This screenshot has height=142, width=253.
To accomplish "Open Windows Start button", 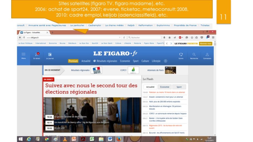I will [x=21, y=139].
